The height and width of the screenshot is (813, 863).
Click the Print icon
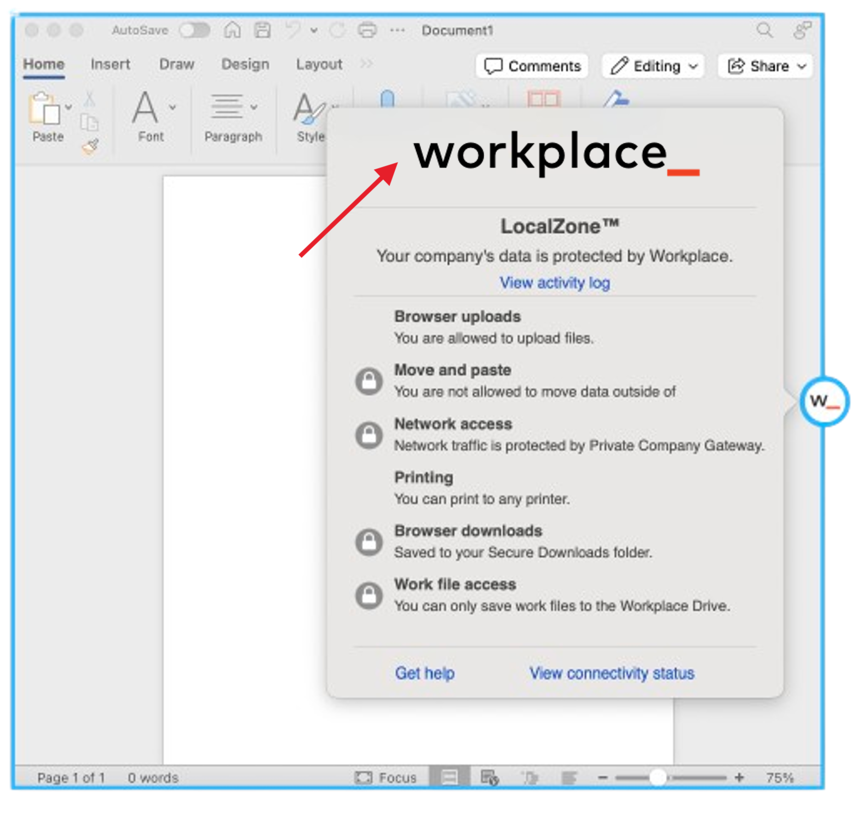tap(367, 30)
